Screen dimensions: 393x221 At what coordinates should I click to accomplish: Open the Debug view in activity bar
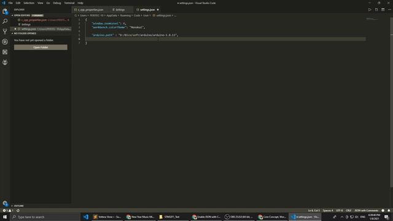coord(5,42)
